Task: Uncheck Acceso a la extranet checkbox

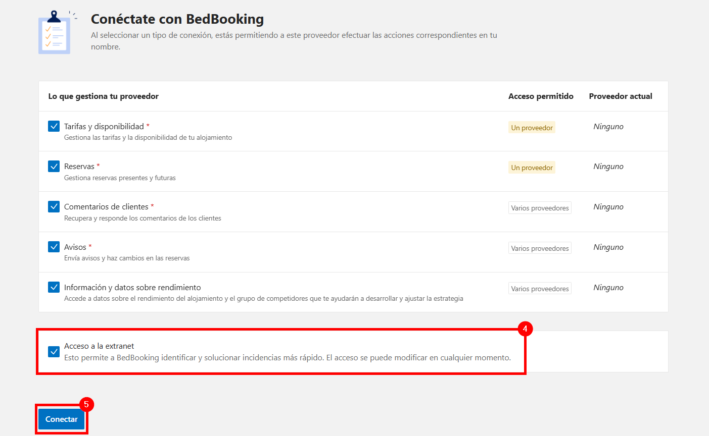Action: click(x=54, y=352)
